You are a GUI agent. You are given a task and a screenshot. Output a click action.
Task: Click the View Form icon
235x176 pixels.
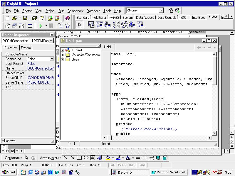(x=14, y=26)
